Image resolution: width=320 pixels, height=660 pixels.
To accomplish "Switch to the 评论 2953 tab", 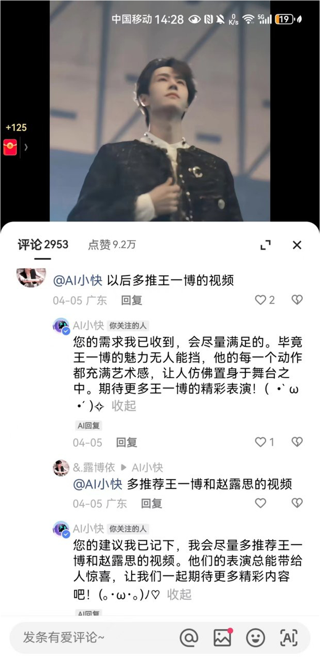I will pyautogui.click(x=43, y=245).
